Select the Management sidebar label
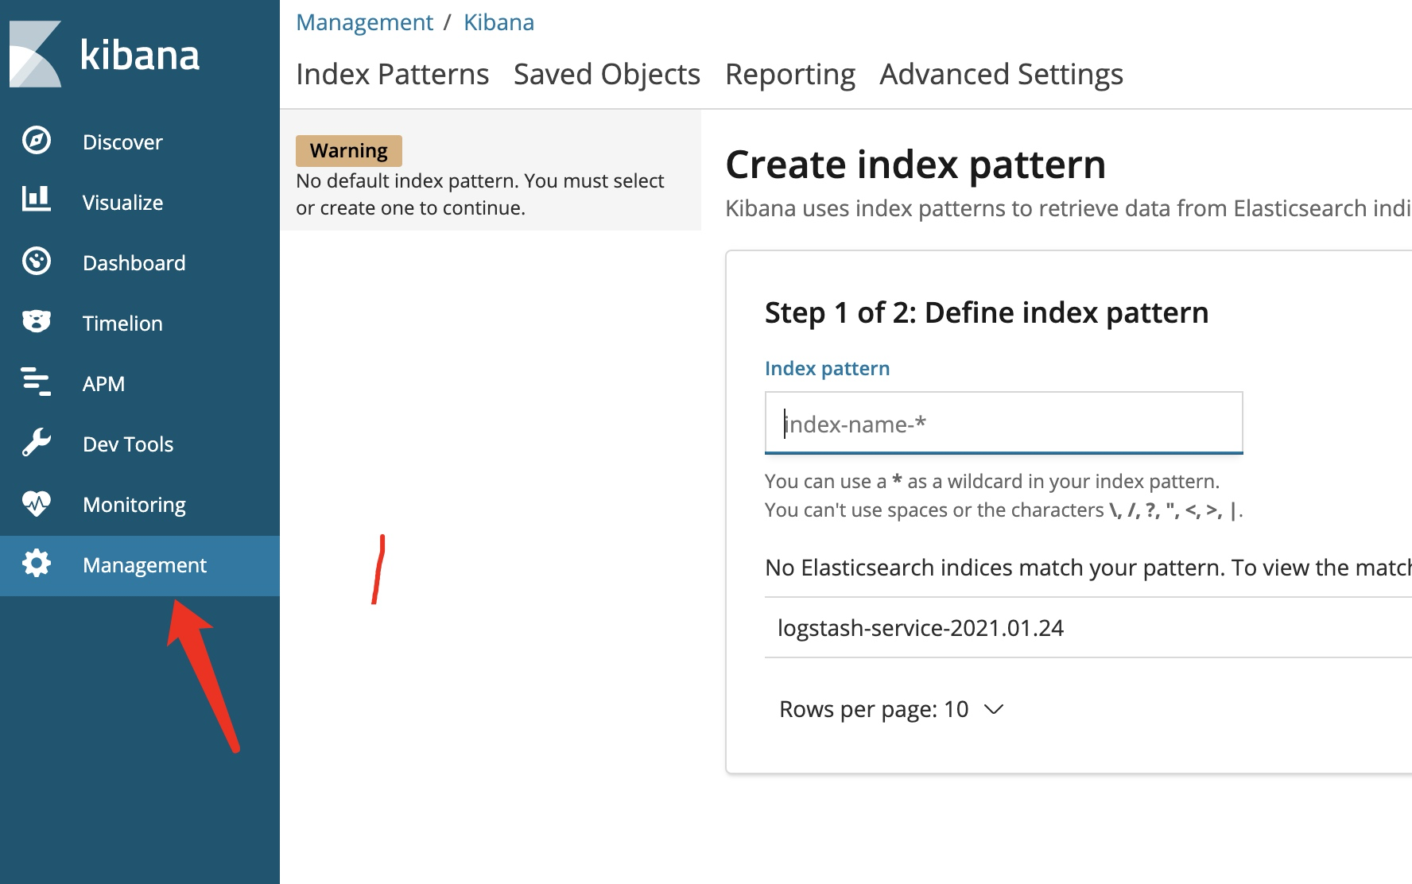Screen dimensions: 1412x884 pos(145,565)
